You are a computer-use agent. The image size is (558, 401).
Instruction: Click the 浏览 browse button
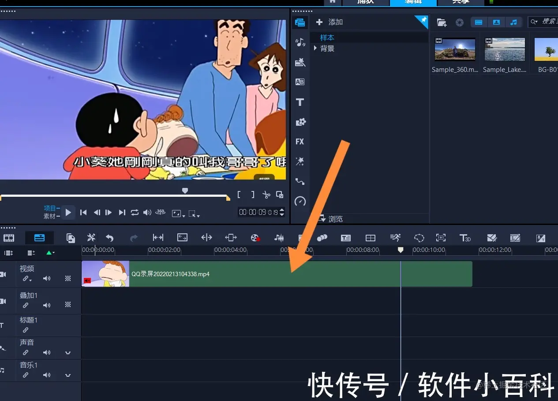click(x=331, y=219)
